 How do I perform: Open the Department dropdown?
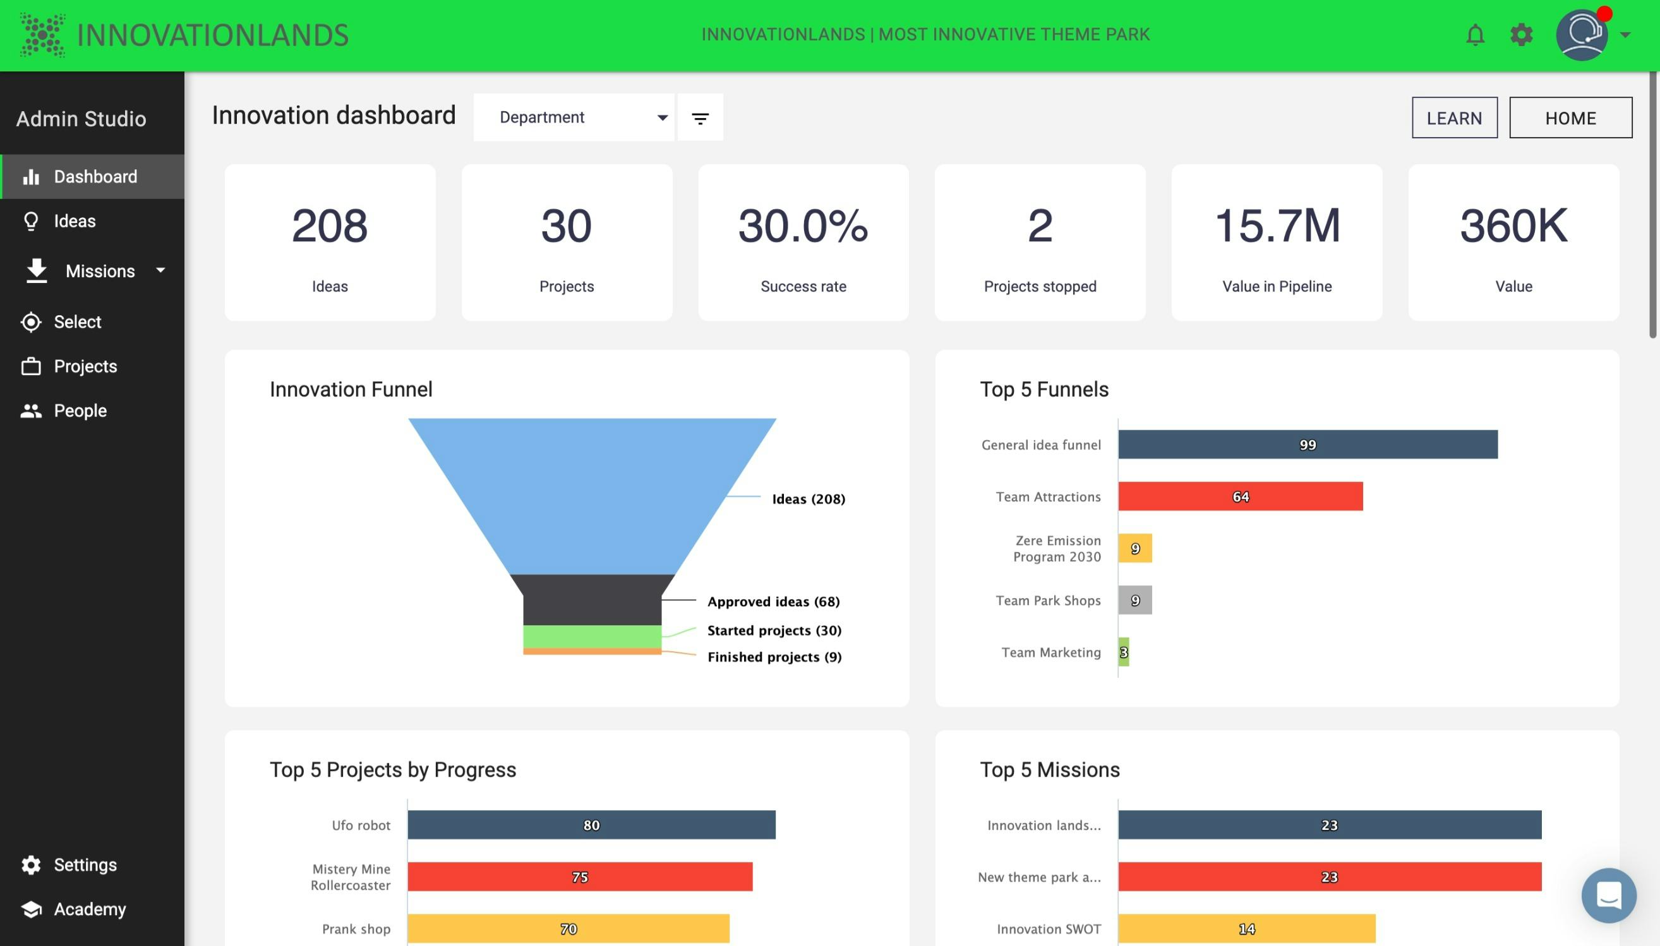[574, 117]
